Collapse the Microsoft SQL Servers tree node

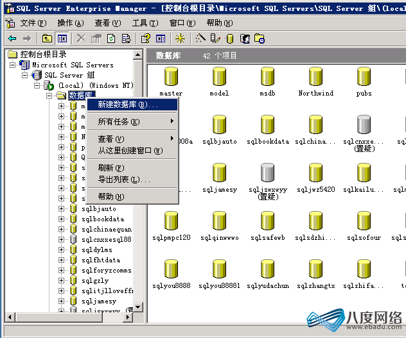(x=12, y=65)
